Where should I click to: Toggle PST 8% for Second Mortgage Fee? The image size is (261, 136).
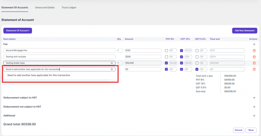(166, 51)
